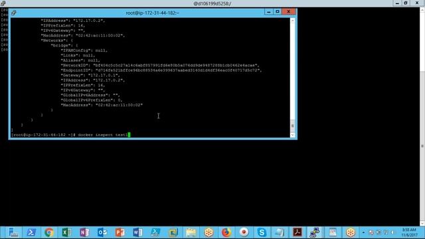The image size is (425, 239).
Task: Click the docker inspect test1 command prompt
Action: 70,135
